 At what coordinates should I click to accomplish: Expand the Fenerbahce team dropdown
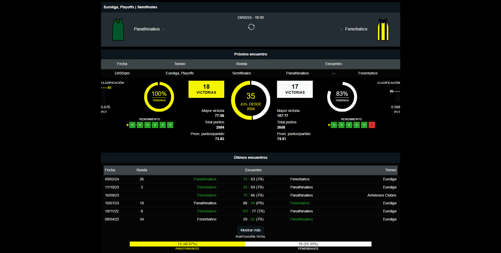click(341, 29)
